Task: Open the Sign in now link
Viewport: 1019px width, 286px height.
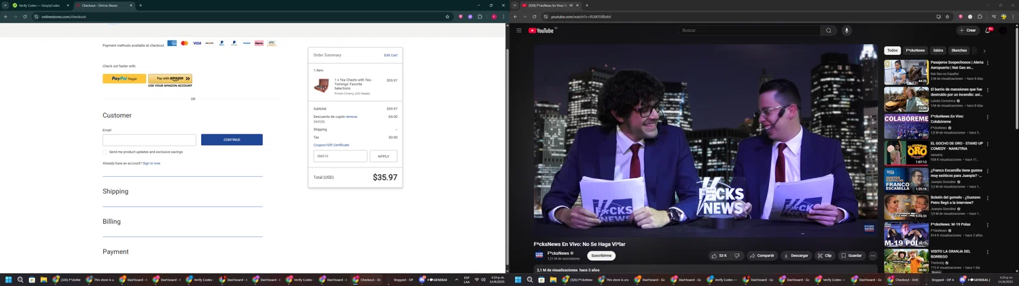Action: 151,163
